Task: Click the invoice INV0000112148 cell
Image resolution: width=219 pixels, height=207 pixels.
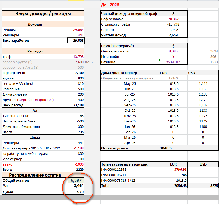Action: point(114,170)
